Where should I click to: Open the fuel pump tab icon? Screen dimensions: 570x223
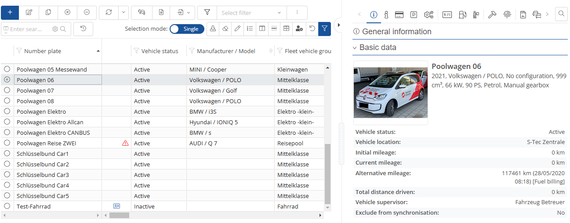[462, 14]
